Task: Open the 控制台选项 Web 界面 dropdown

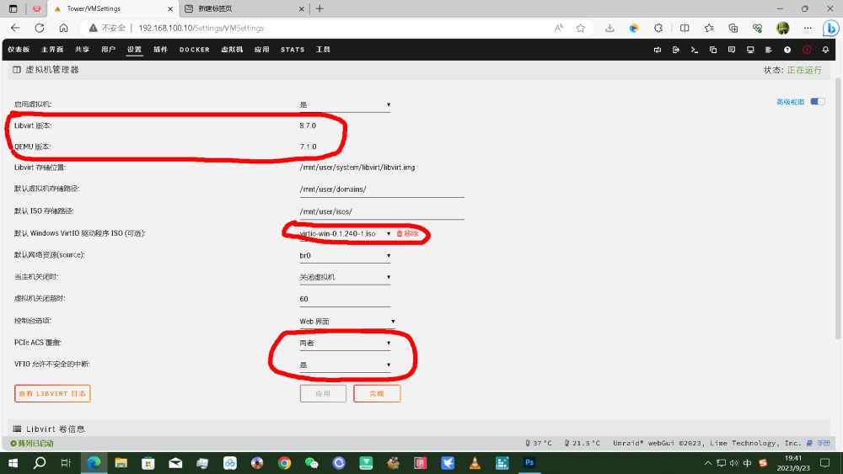Action: 347,321
